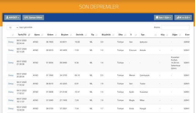Sort by the İlçe column icon

click(155, 35)
